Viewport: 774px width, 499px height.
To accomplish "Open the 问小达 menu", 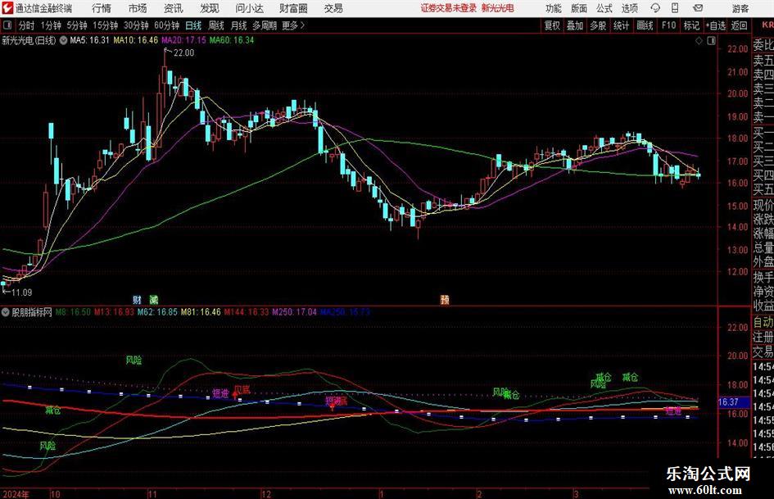I will pos(250,8).
